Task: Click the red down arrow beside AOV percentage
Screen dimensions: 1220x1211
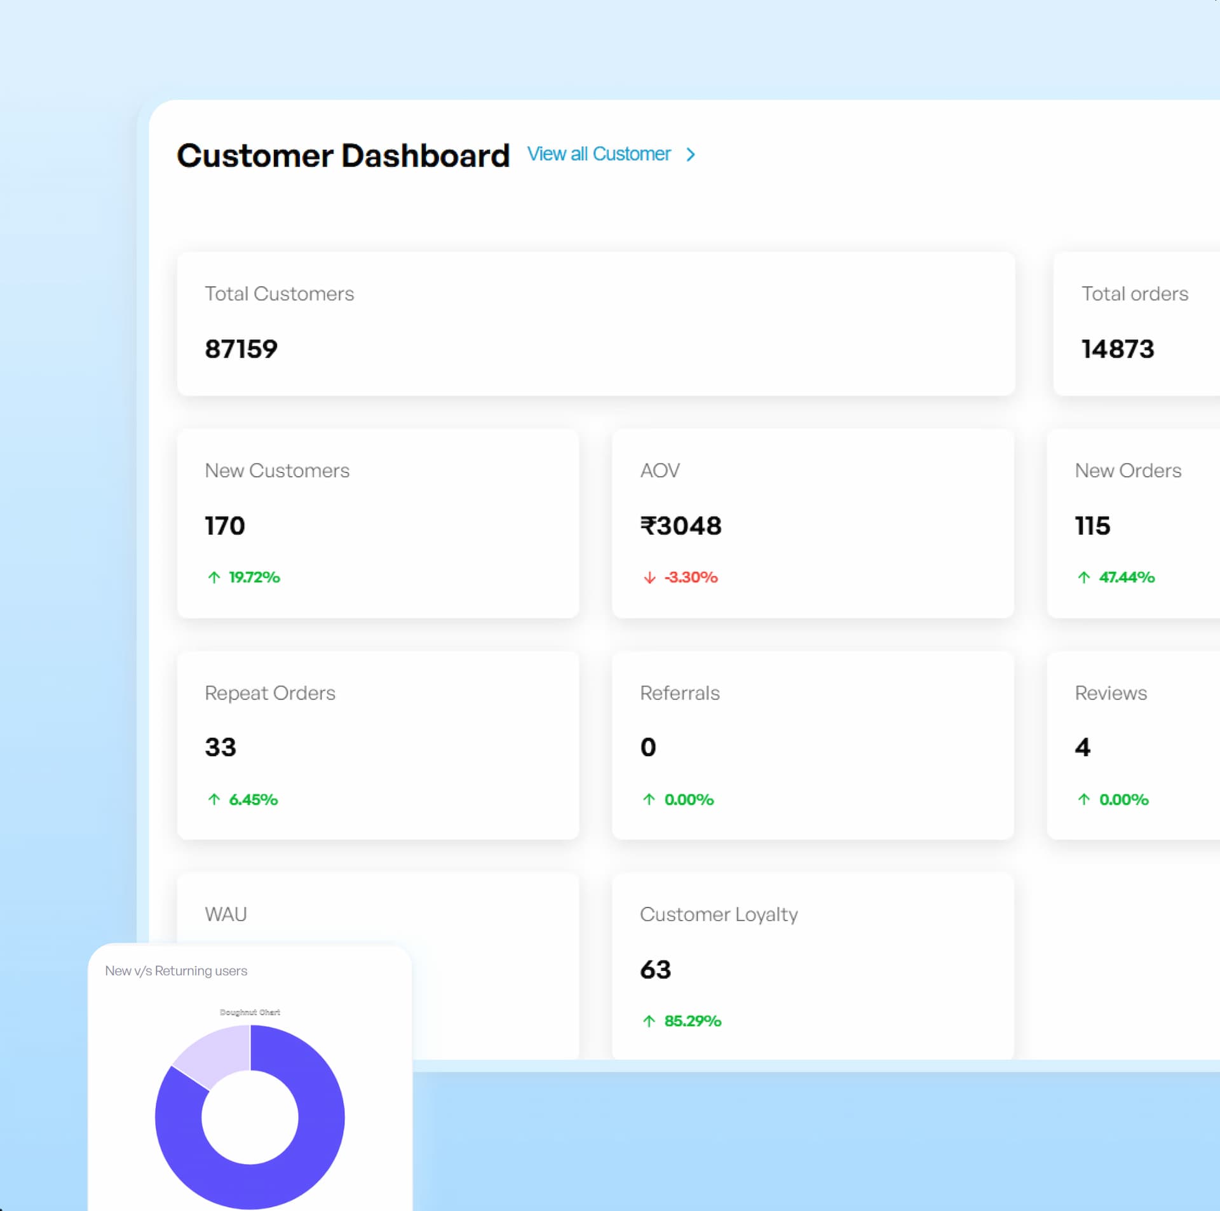Action: pos(649,577)
